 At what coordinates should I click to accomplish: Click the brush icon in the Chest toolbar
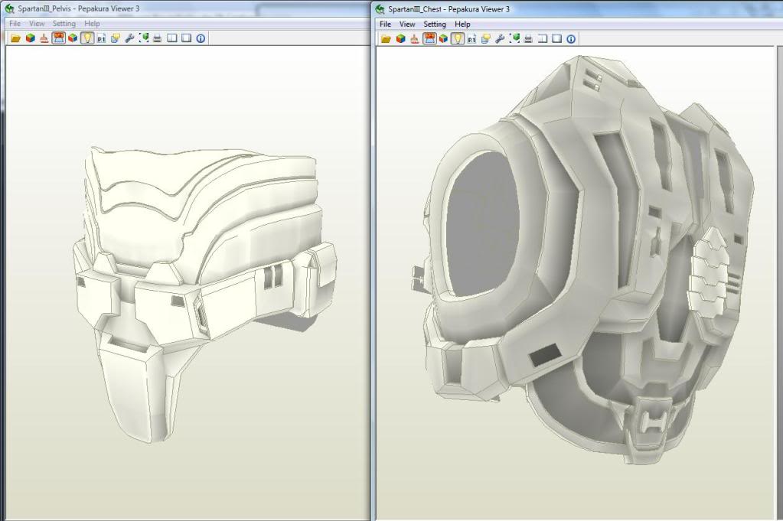pos(415,39)
